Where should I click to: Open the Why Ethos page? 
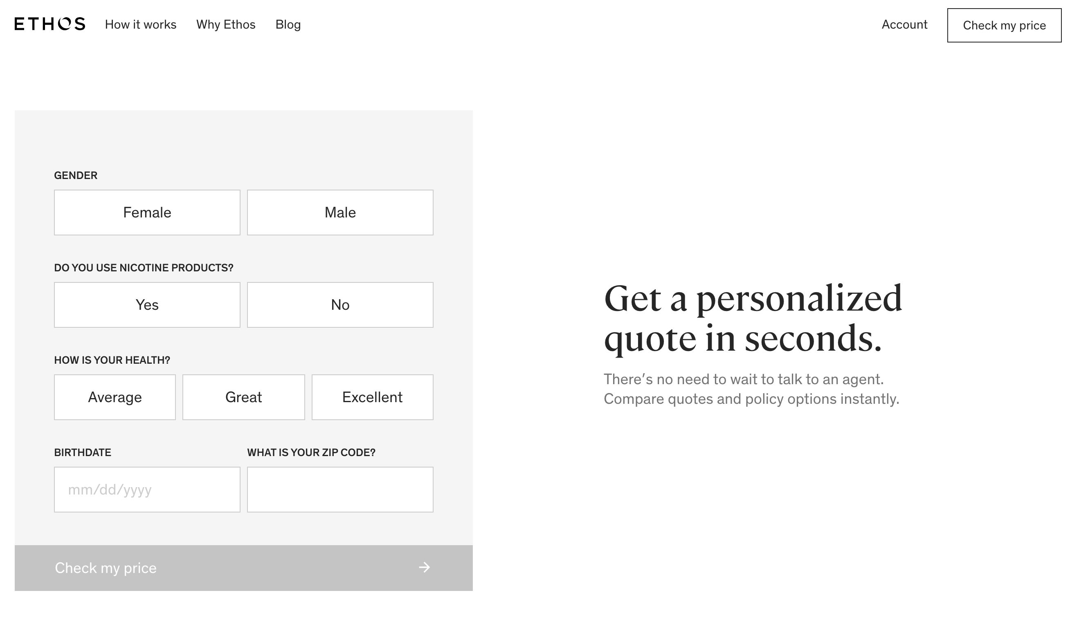click(x=226, y=24)
